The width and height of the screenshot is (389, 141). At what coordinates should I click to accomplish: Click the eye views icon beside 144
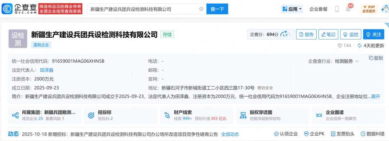tap(340, 46)
